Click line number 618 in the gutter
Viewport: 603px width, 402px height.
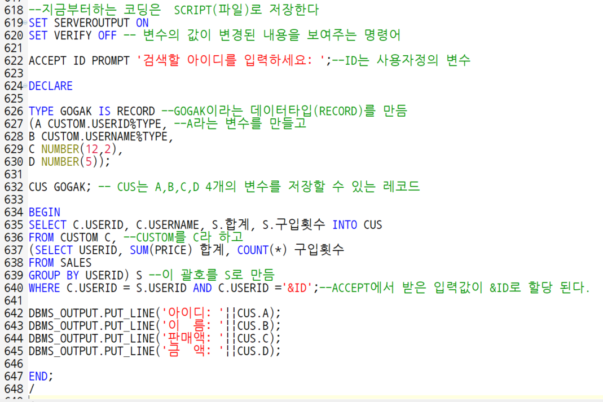click(14, 10)
